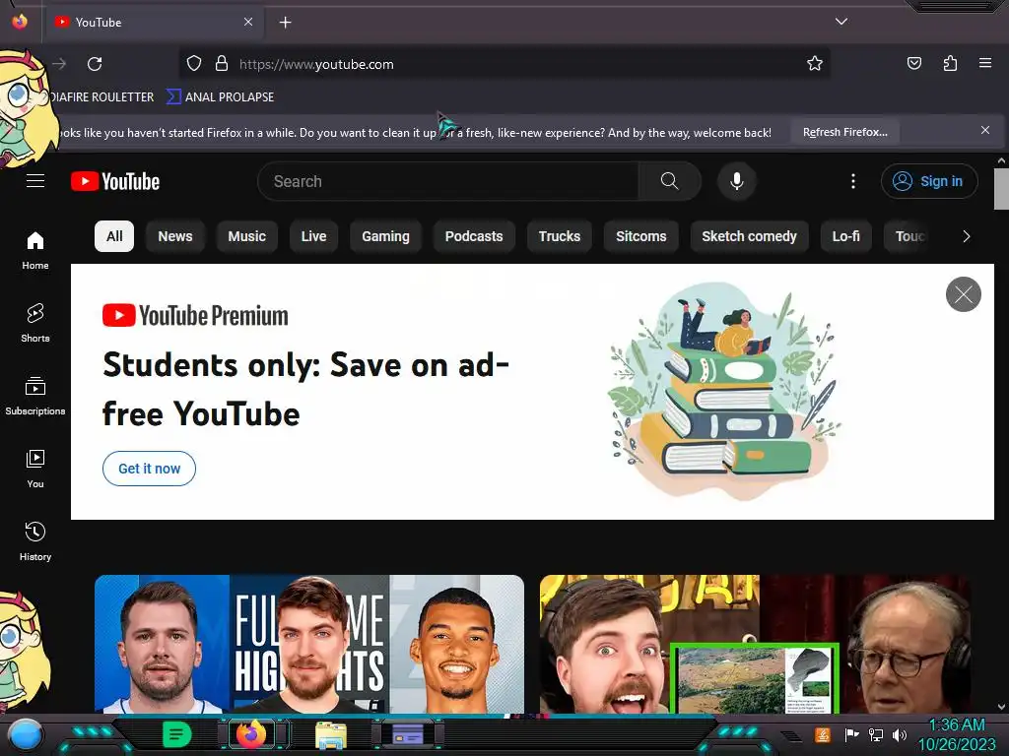This screenshot has width=1009, height=756.
Task: Click the YouTube Premium logo
Action: (196, 316)
